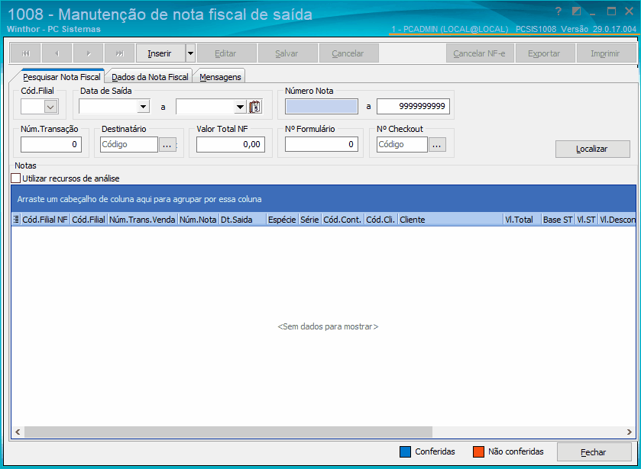Image resolution: width=641 pixels, height=469 pixels.
Task: Focus the Nº Formulário input field
Action: point(322,144)
